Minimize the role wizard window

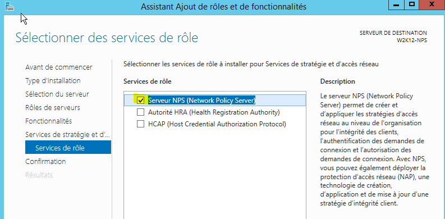click(x=397, y=5)
